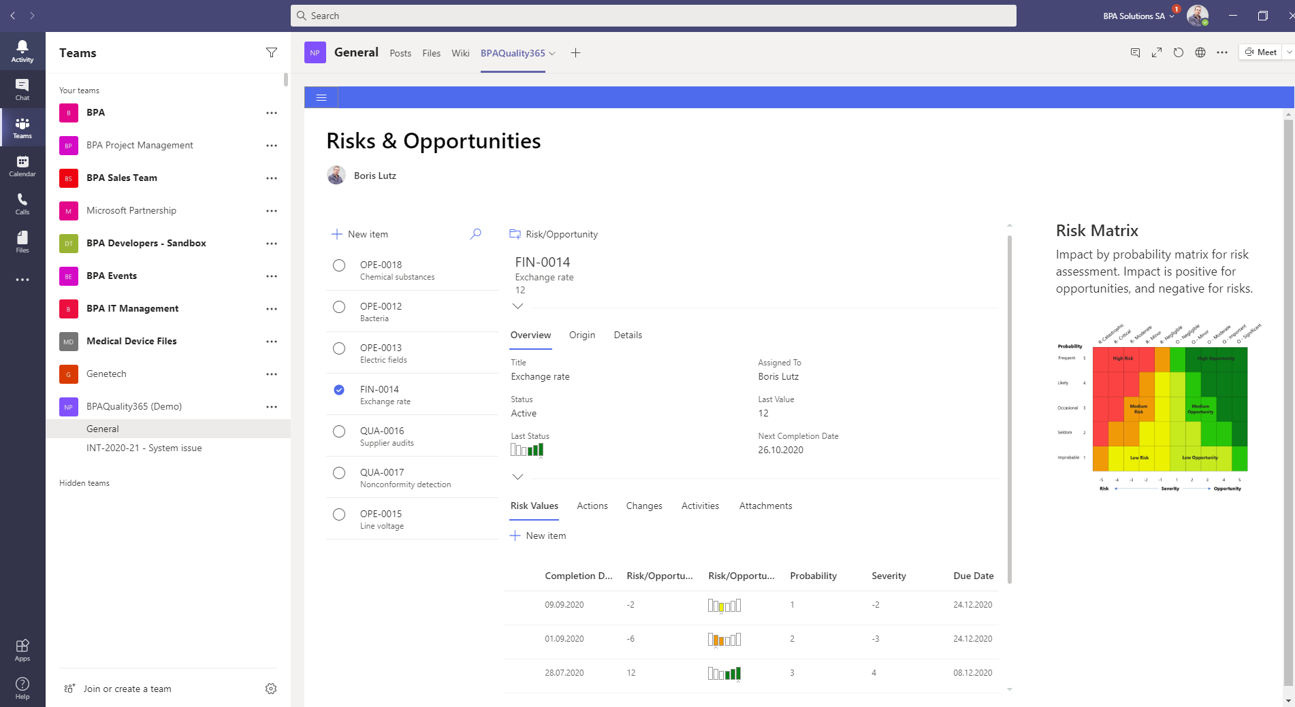Screen dimensions: 1295x707
Task: Deselect the FIN-0014 Exchange rate item
Action: coord(339,390)
